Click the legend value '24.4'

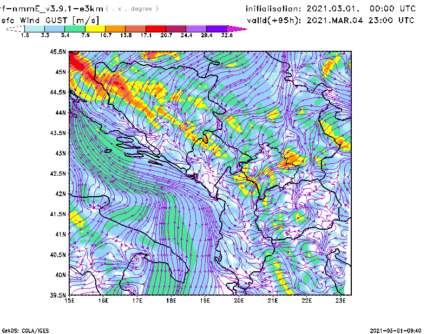pyautogui.click(x=186, y=35)
